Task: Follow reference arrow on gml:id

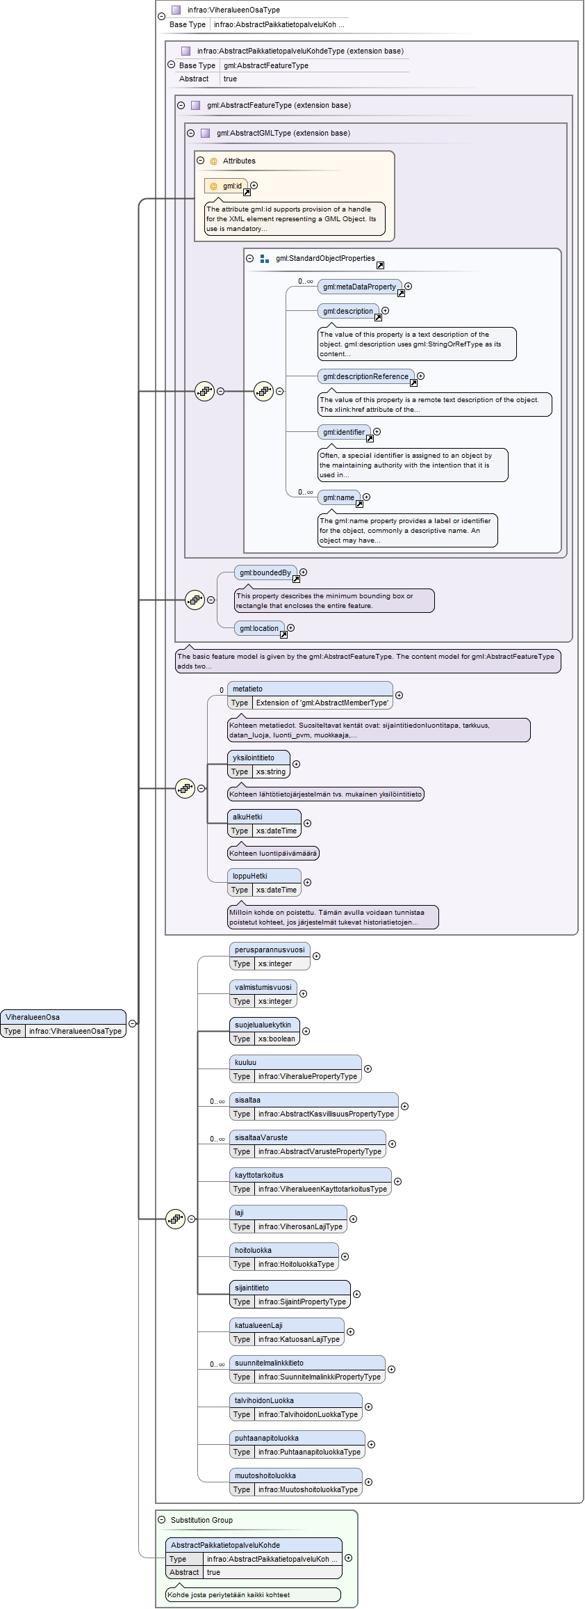Action: point(247,192)
